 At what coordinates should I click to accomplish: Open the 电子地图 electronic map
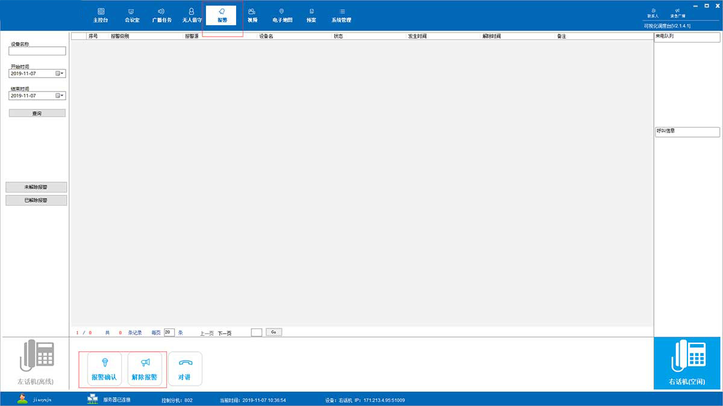pyautogui.click(x=282, y=15)
